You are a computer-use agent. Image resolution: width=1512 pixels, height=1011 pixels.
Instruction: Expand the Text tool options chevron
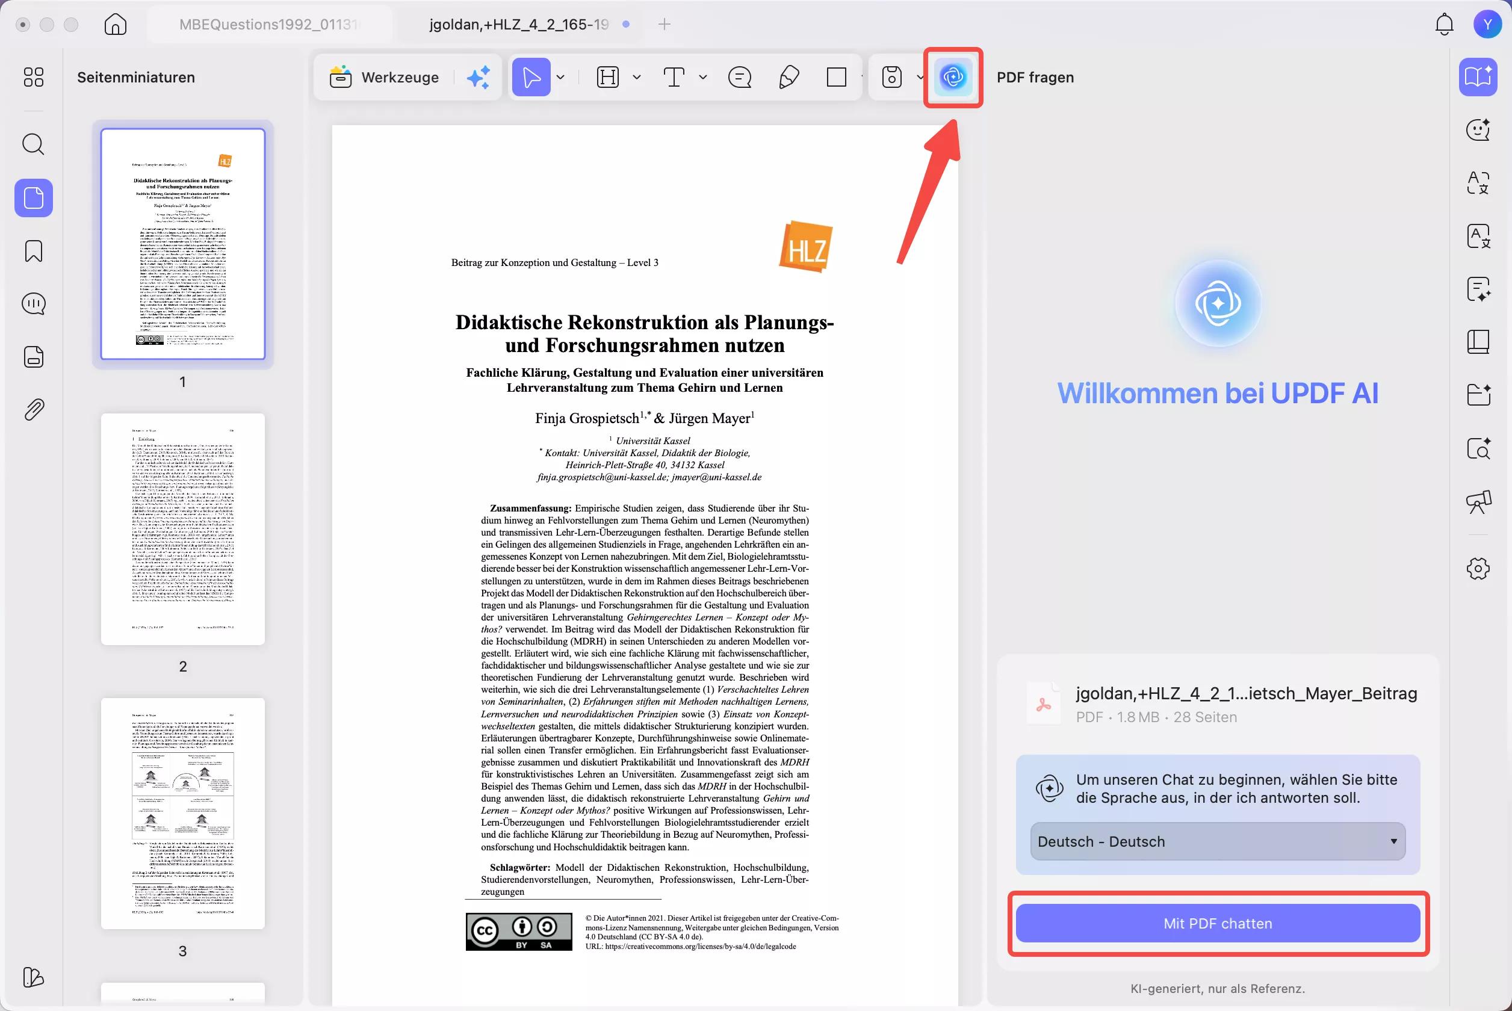(703, 77)
